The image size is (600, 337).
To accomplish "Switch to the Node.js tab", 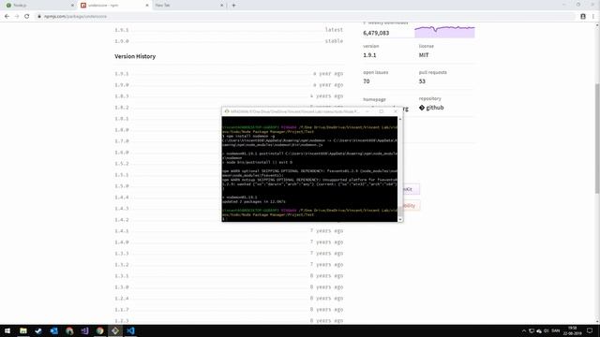I will tap(38, 6).
